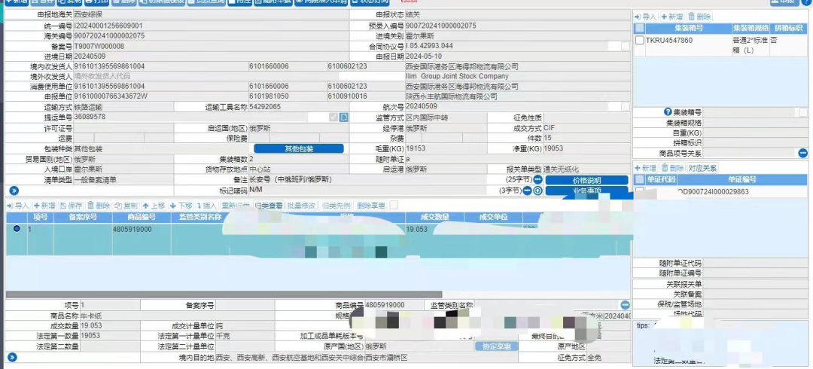
Task: Click 保存 in the goods list toolbar
Action: click(71, 206)
